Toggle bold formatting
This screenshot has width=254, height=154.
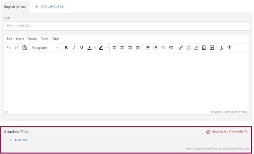tap(66, 48)
